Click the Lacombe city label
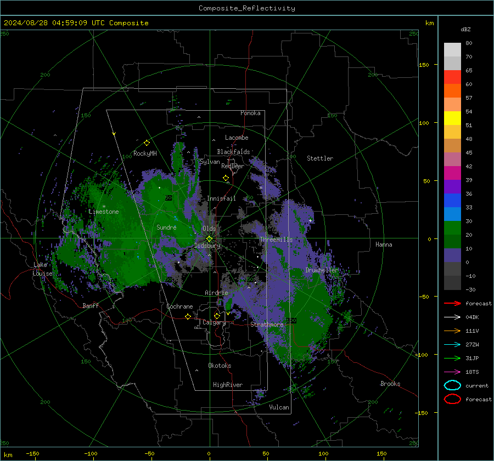The height and width of the screenshot is (461, 494). 237,138
